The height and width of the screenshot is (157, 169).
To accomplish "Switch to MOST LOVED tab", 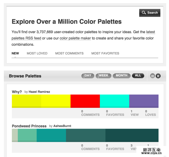I will click(37, 53).
